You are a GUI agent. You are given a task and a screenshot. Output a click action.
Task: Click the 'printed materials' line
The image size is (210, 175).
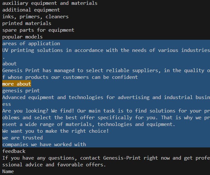tap(27, 23)
